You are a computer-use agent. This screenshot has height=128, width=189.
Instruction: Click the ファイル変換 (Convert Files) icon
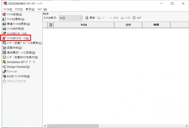(4, 14)
